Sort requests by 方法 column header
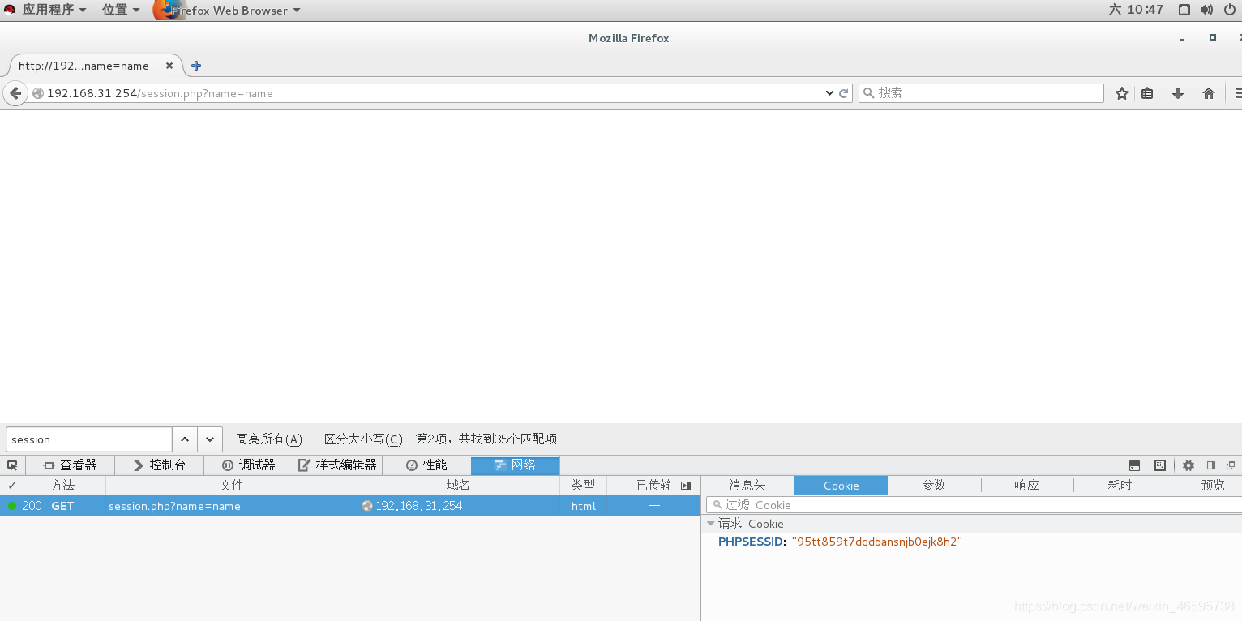Viewport: 1242px width, 621px height. [x=63, y=485]
